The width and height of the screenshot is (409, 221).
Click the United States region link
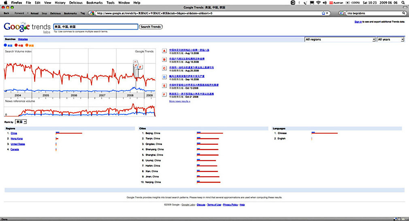pos(18,144)
